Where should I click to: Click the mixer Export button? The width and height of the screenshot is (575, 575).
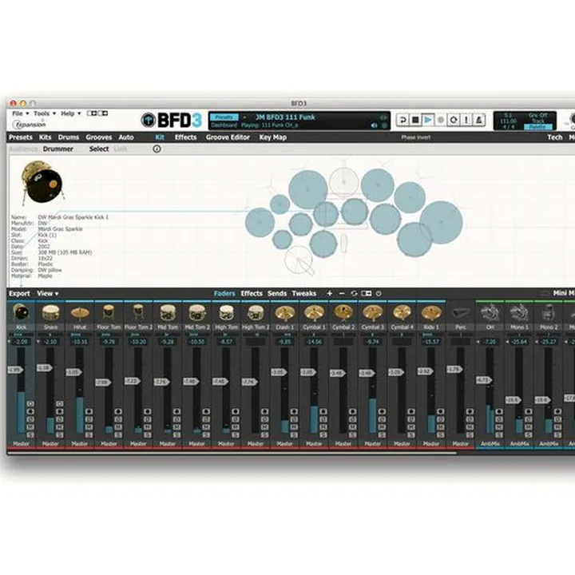tap(19, 294)
